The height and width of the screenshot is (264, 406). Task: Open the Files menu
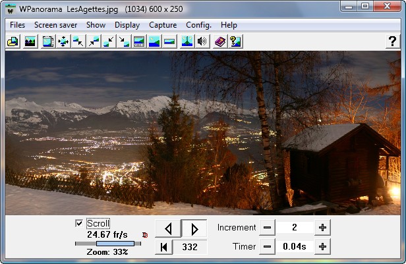click(x=18, y=25)
